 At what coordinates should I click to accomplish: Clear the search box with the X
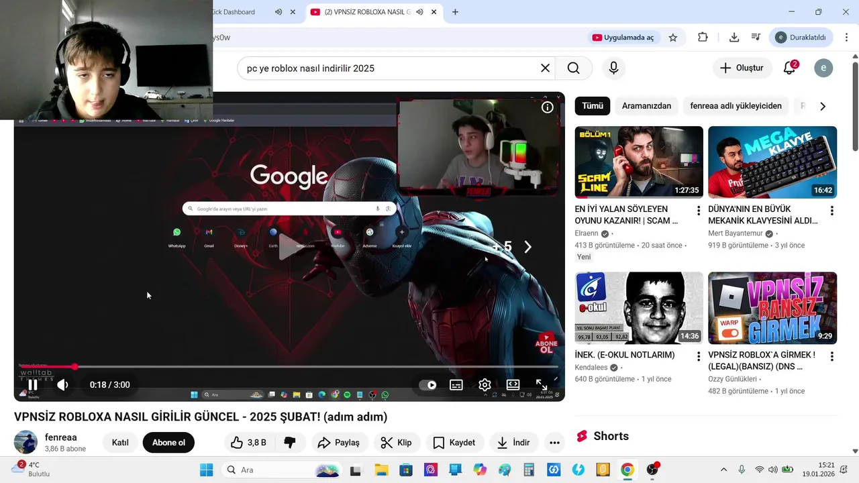[545, 68]
